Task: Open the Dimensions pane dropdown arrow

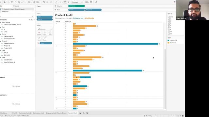Action: pyautogui.click(x=34, y=20)
